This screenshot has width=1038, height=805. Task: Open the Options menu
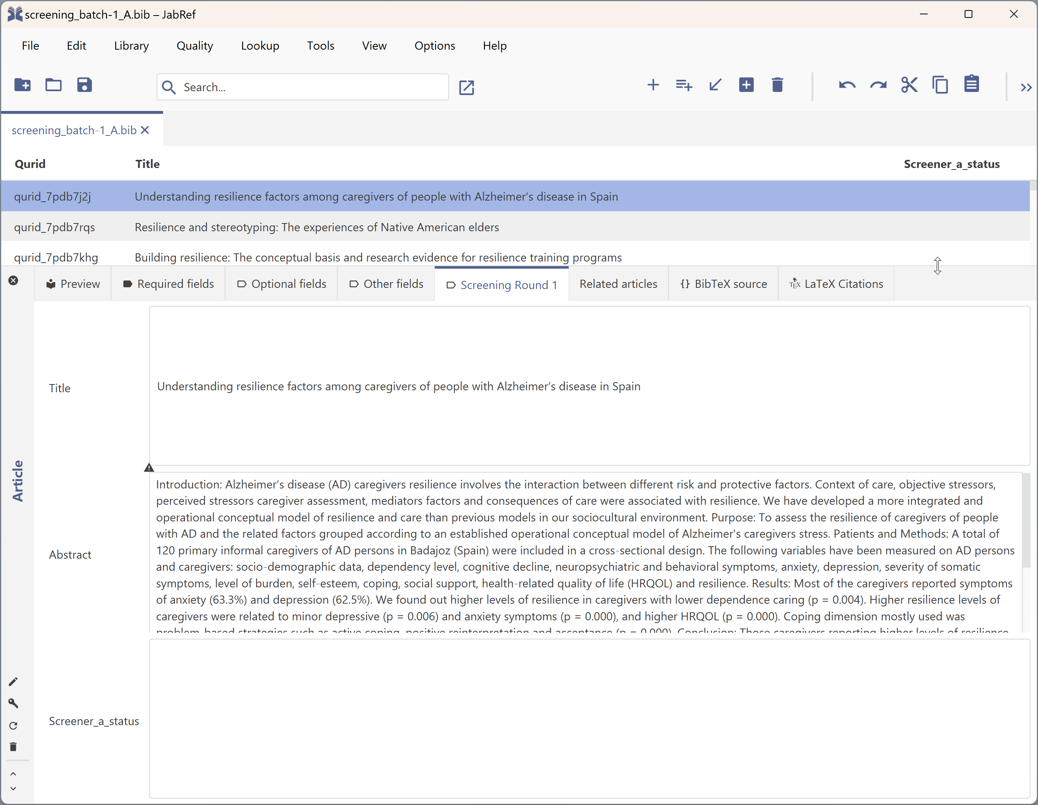435,46
